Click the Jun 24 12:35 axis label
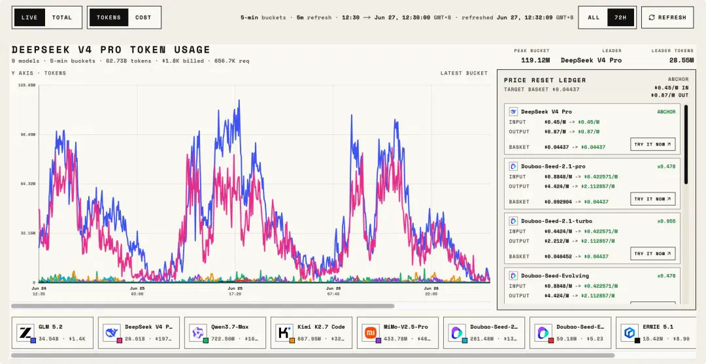Image resolution: width=706 pixels, height=364 pixels. 39,291
